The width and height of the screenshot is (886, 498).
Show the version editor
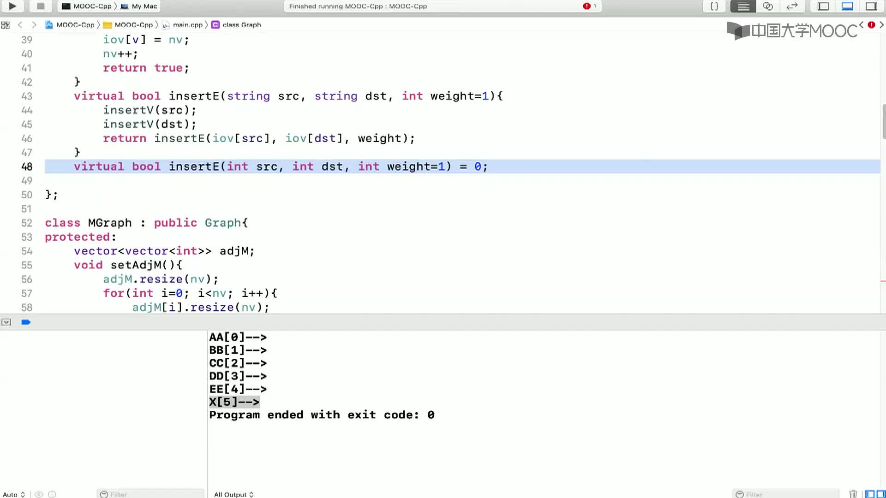tap(792, 6)
